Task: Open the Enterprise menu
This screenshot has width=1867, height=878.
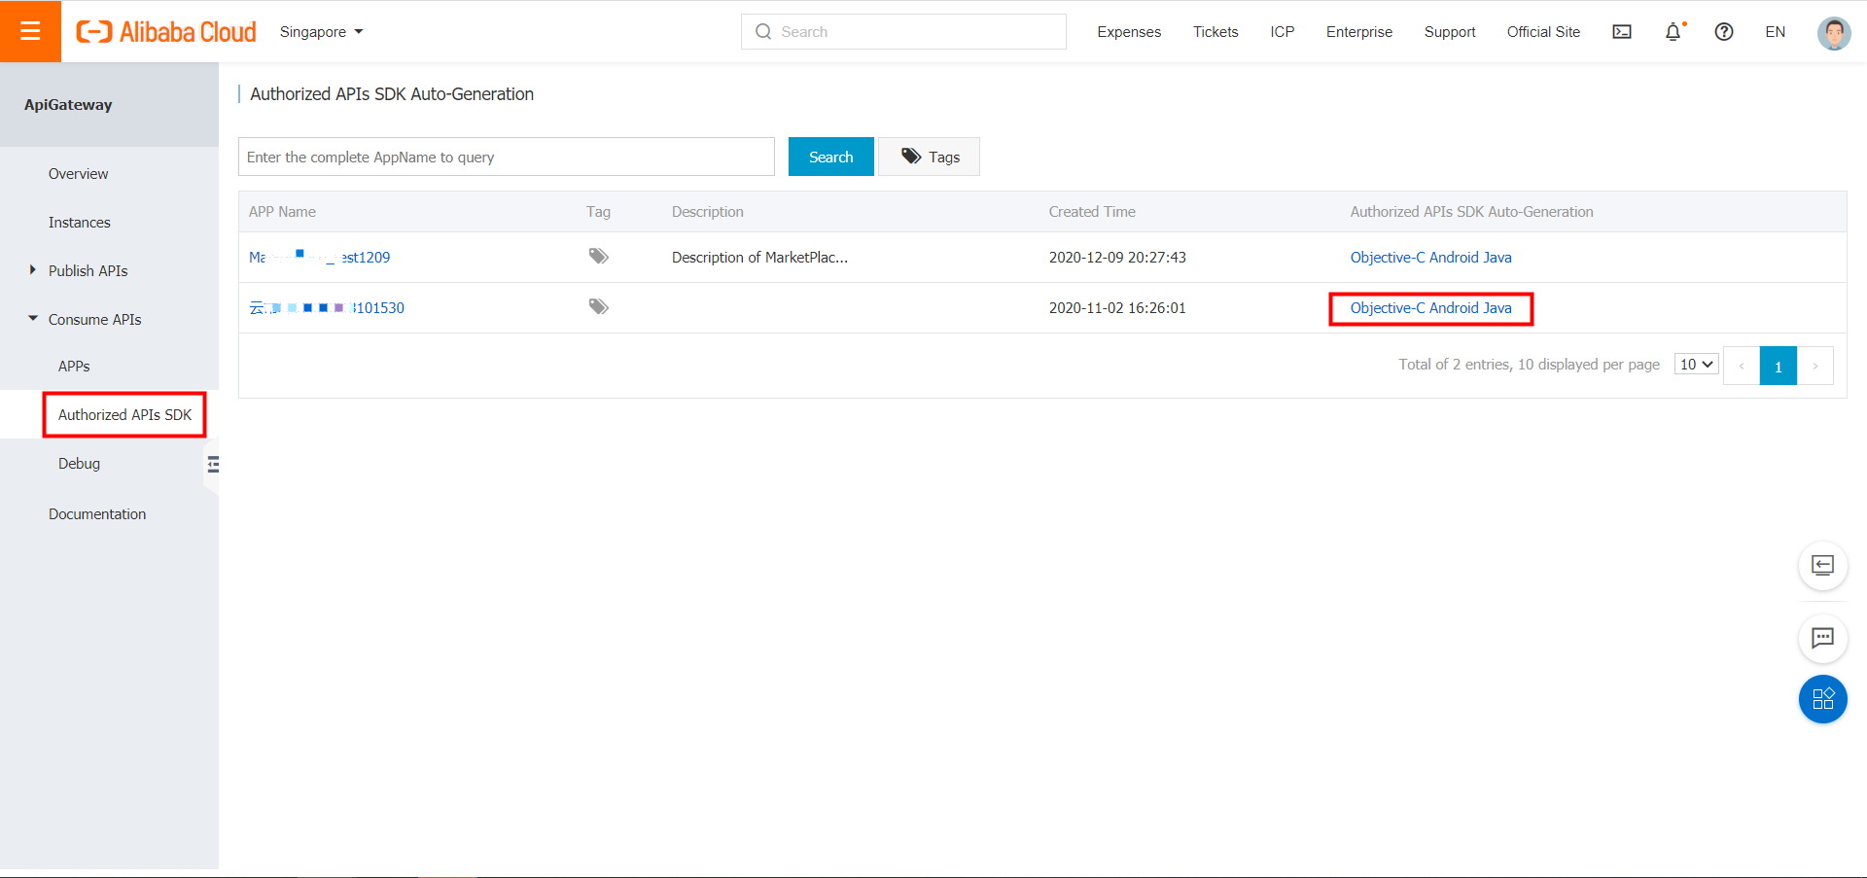Action: point(1358,32)
